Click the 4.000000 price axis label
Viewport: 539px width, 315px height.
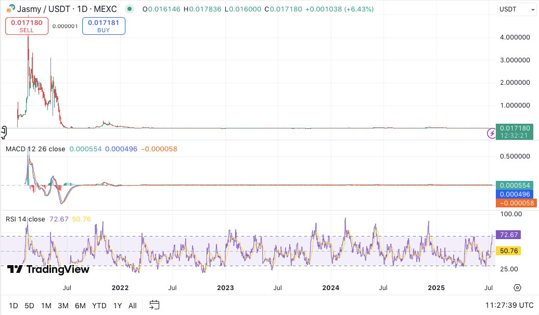515,37
